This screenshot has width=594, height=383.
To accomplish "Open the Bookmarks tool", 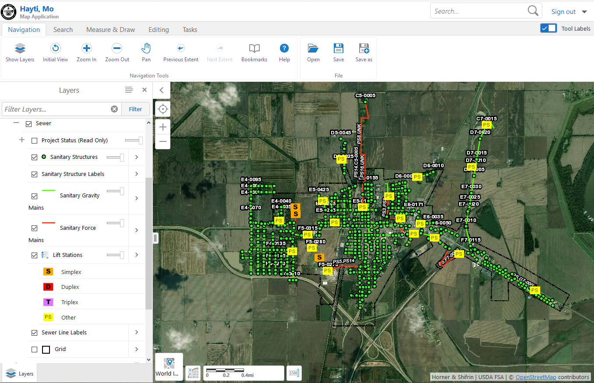I will click(254, 49).
